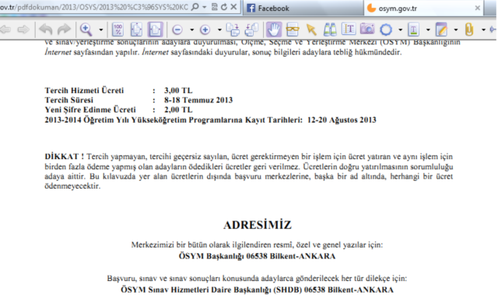Click the rotate pages clockwise icon

[x=233, y=30]
